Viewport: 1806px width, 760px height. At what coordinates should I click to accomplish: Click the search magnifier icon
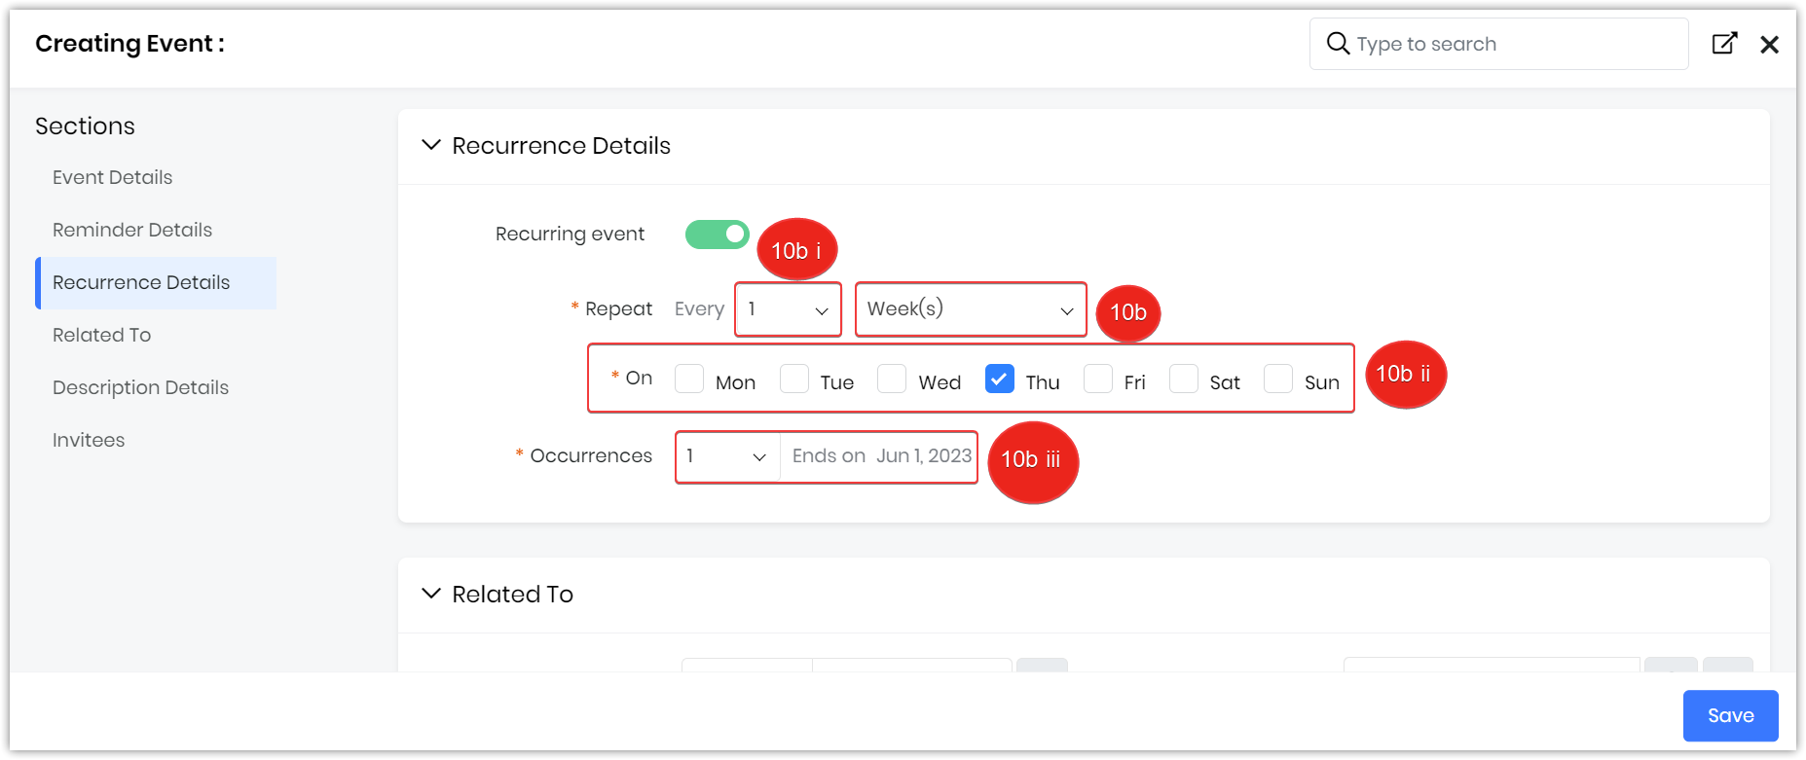(1338, 44)
